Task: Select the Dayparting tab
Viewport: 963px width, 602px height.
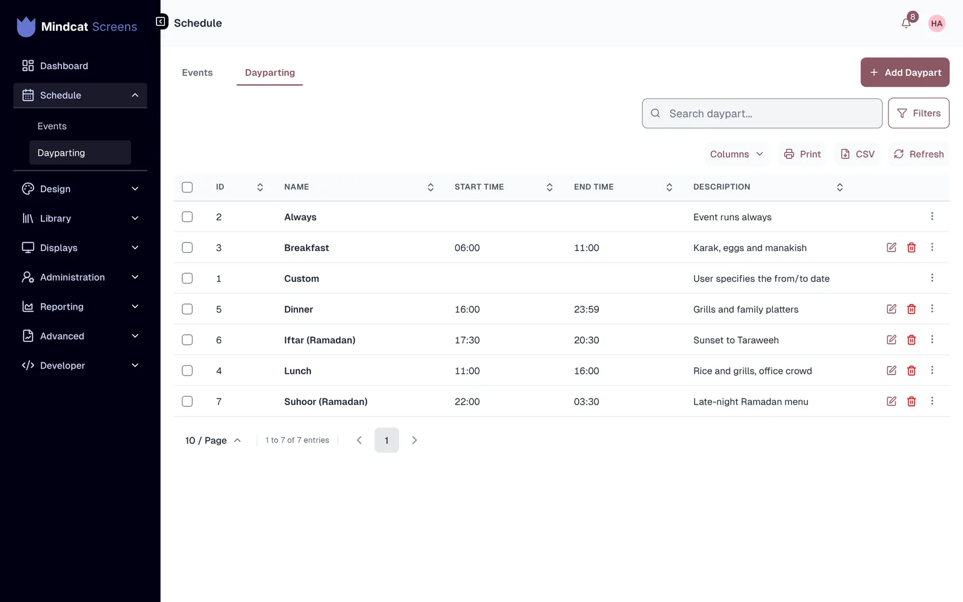Action: coord(270,73)
